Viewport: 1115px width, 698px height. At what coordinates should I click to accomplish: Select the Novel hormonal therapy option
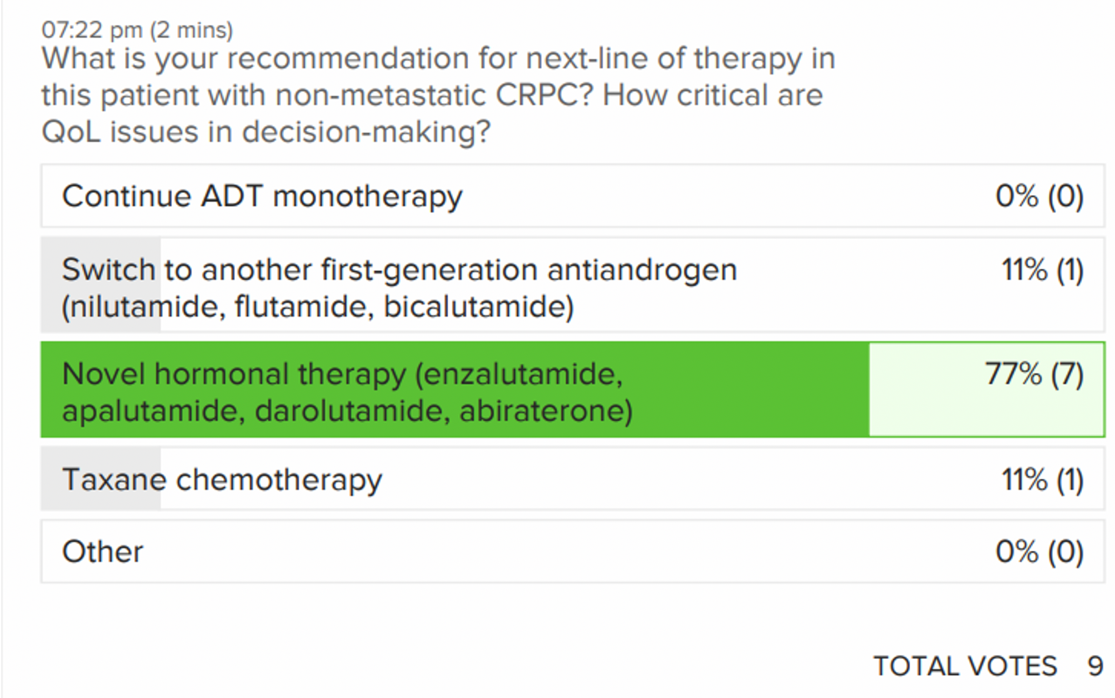572,389
